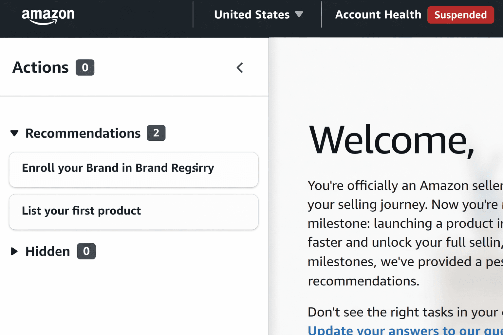
Task: Open the Account Health menu item
Action: pyautogui.click(x=378, y=15)
